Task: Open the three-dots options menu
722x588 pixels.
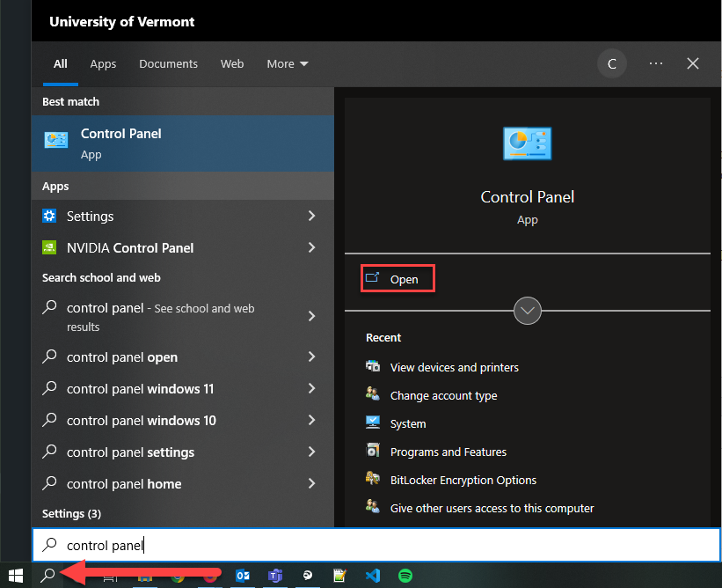Action: click(656, 64)
